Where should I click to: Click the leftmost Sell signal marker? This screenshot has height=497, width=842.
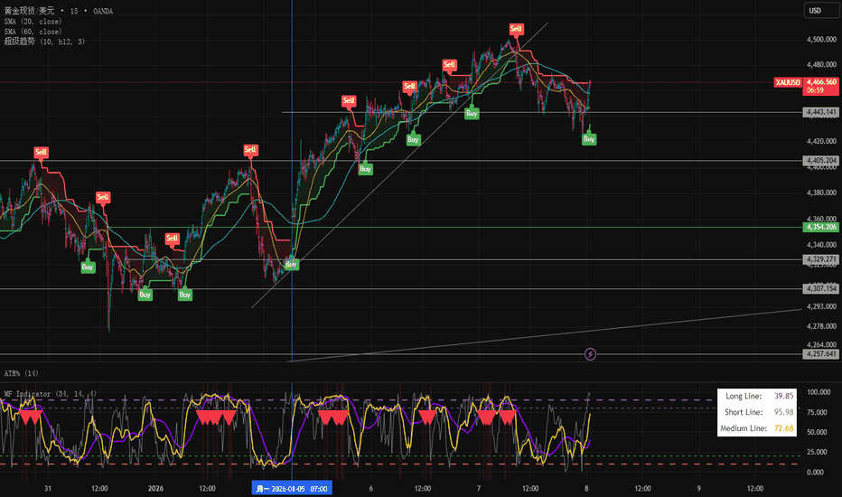(41, 152)
